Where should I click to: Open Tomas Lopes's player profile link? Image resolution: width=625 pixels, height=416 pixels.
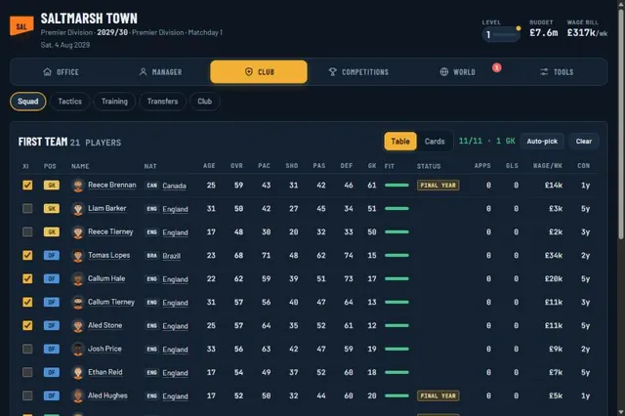(108, 255)
